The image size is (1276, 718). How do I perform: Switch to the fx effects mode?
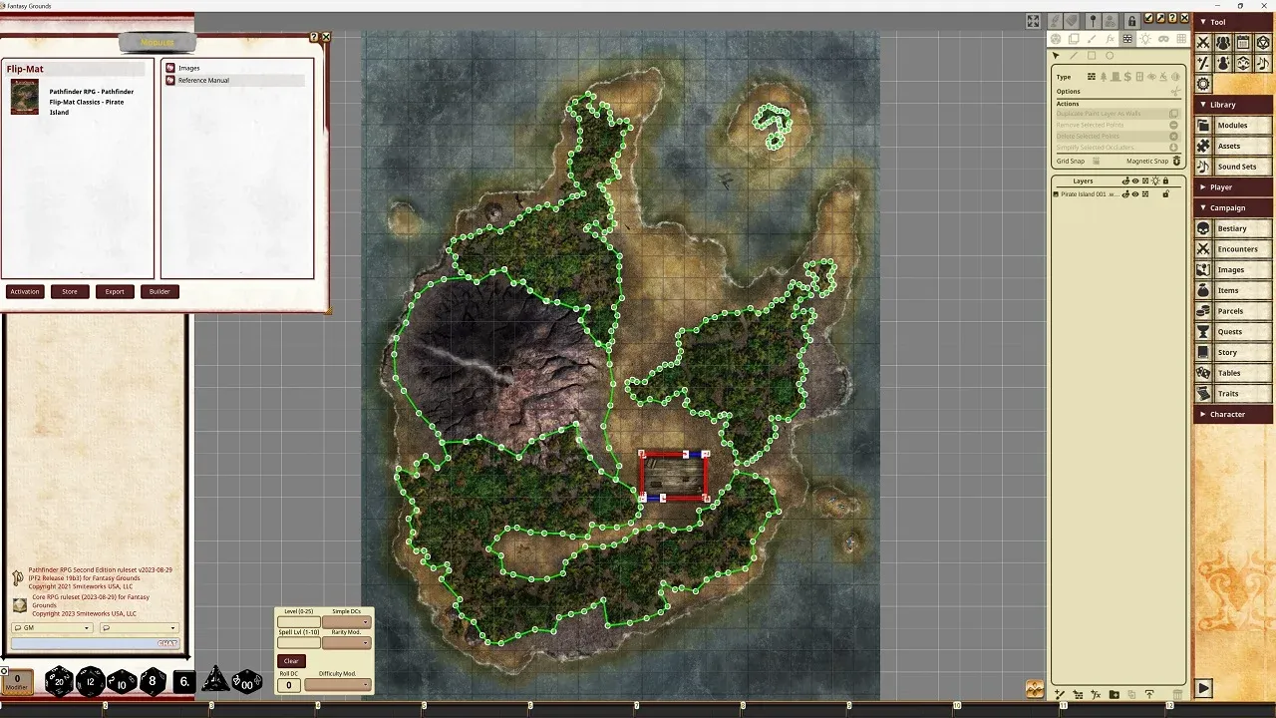(1111, 39)
